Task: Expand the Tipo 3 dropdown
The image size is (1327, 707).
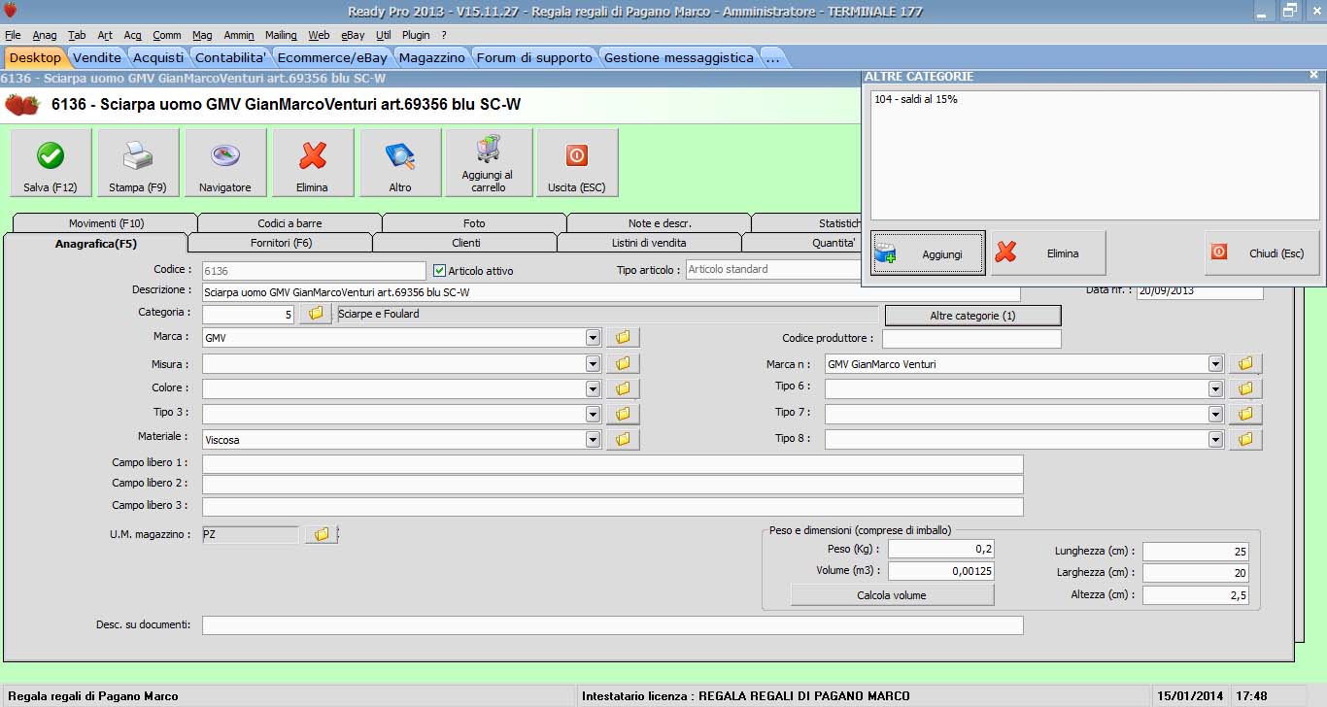Action: pyautogui.click(x=593, y=414)
